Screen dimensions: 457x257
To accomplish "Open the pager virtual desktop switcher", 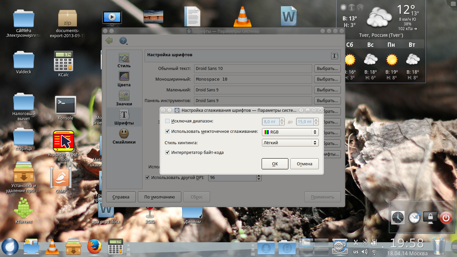I will pyautogui.click(x=313, y=247).
